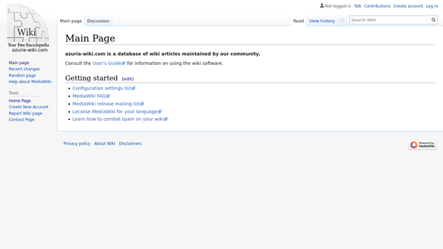Click the search magnifier icon
443x249 pixels.
coord(433,19)
